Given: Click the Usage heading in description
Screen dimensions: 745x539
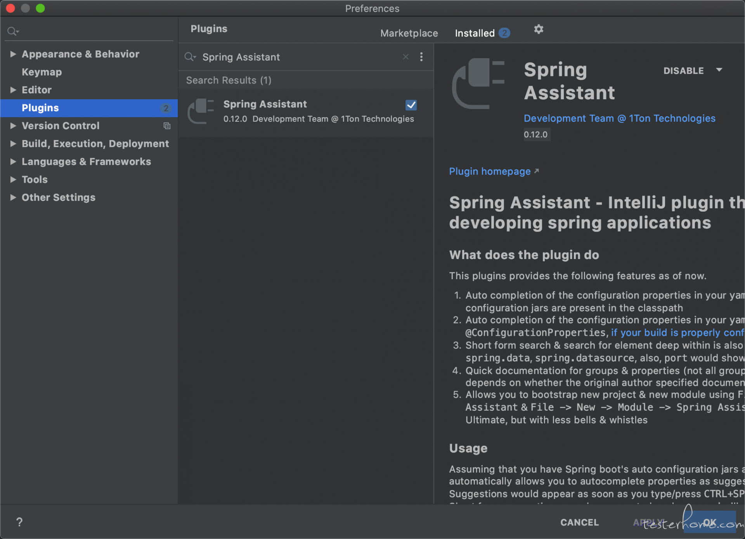Looking at the screenshot, I should [x=468, y=448].
